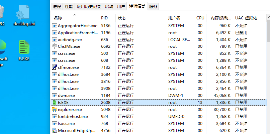Switch to the 用户 tab
This screenshot has width=270, height=134.
pos(121,7)
